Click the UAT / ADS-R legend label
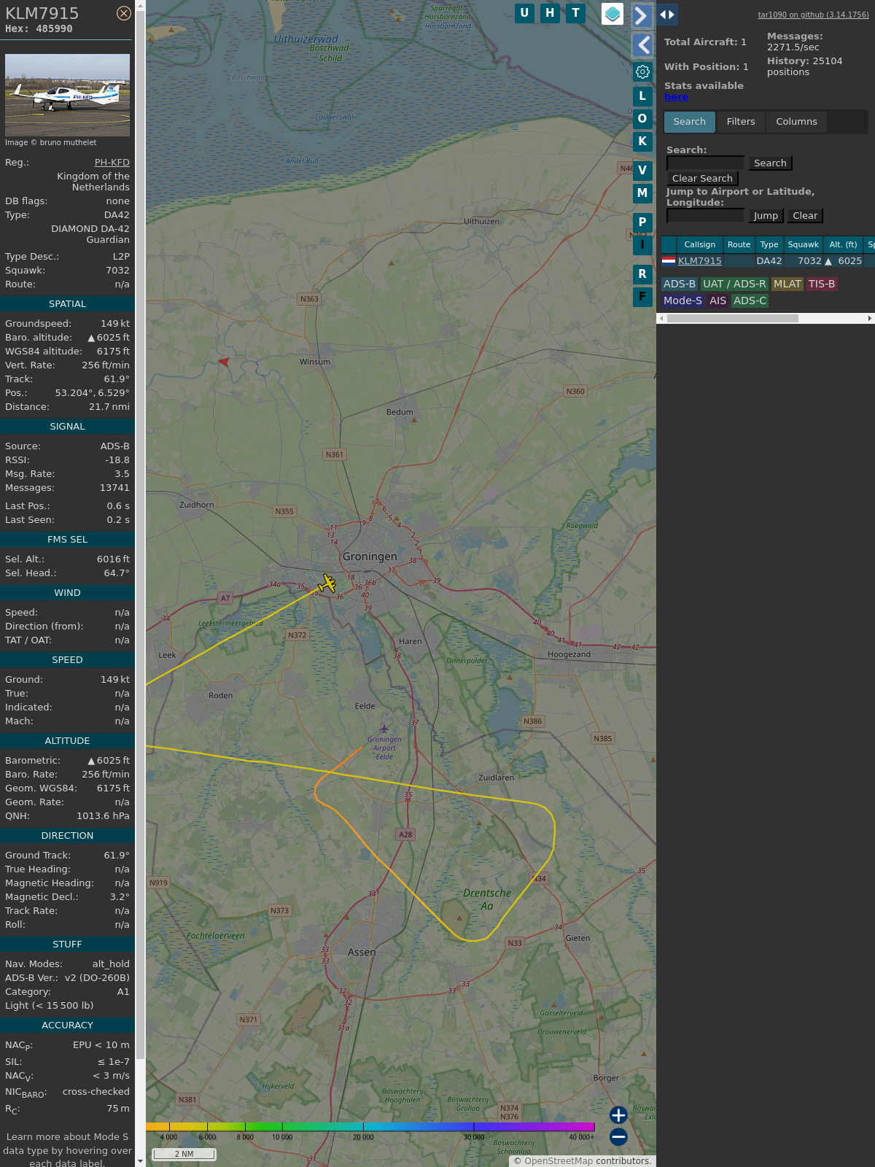875x1167 pixels. tap(734, 284)
